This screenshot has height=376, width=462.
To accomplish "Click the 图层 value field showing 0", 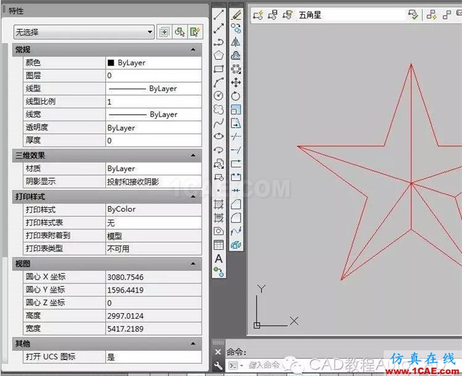I will (153, 76).
